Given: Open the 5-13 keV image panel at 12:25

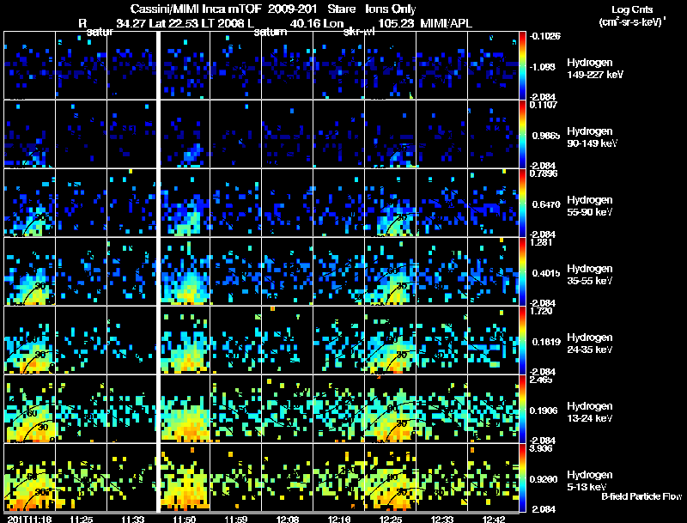Looking at the screenshot, I should point(390,477).
